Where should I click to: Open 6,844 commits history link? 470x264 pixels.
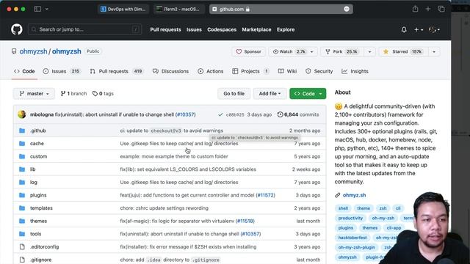298,114
